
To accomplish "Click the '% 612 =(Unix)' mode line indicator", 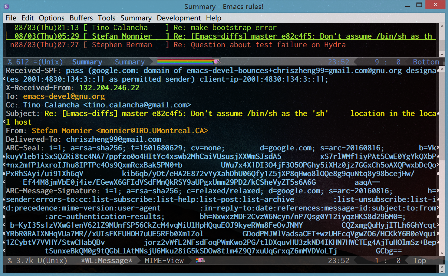I will coord(35,62).
